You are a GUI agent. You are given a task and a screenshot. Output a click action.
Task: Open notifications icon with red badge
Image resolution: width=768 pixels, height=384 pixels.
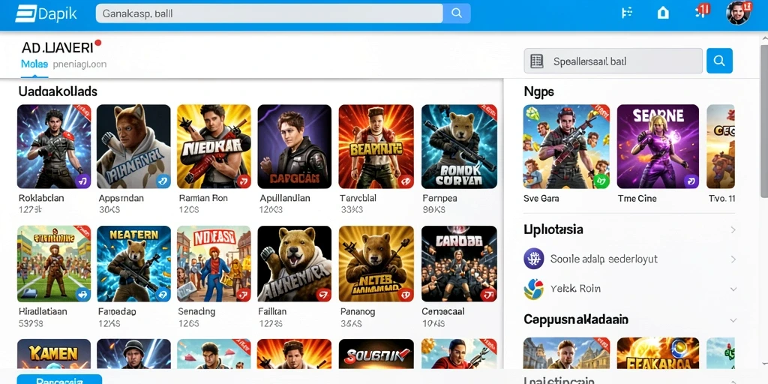tap(703, 10)
